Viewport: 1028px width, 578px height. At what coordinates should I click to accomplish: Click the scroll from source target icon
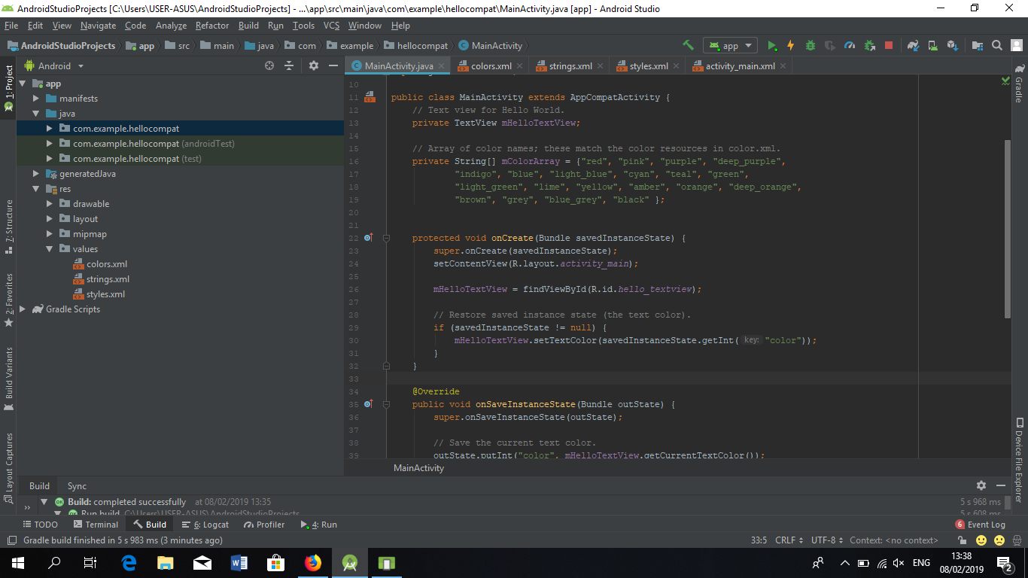point(269,65)
